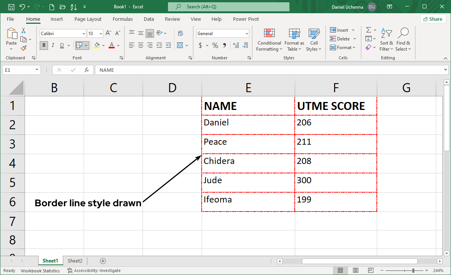The width and height of the screenshot is (451, 275).
Task: Click the Wrap Text icon
Action: [180, 33]
